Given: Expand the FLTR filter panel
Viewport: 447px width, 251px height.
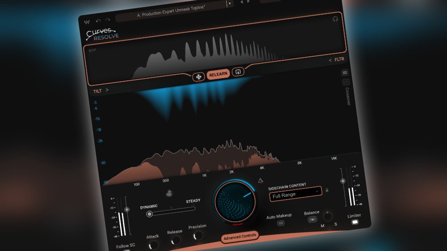Looking at the screenshot, I should point(337,59).
